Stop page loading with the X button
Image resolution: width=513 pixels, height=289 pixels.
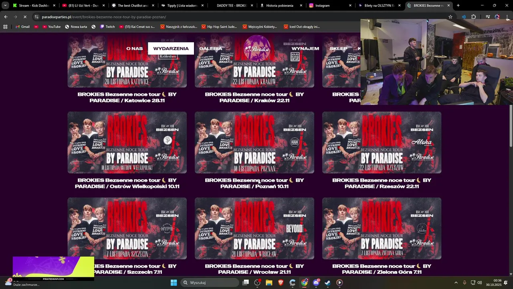point(25,17)
